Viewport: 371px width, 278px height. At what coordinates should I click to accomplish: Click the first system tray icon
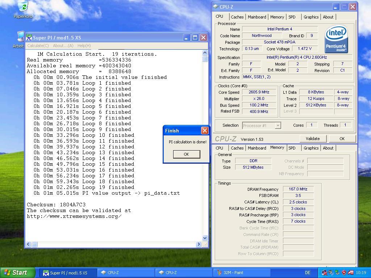pyautogui.click(x=324, y=273)
